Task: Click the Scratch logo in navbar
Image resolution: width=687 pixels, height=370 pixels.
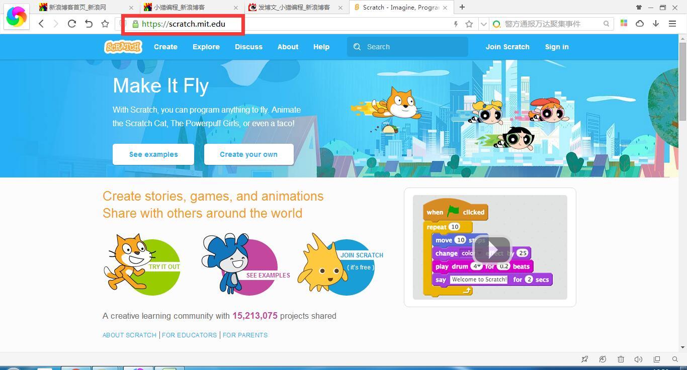Action: [x=123, y=47]
